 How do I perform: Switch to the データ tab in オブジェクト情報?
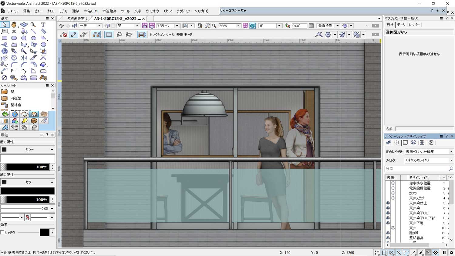pos(401,25)
